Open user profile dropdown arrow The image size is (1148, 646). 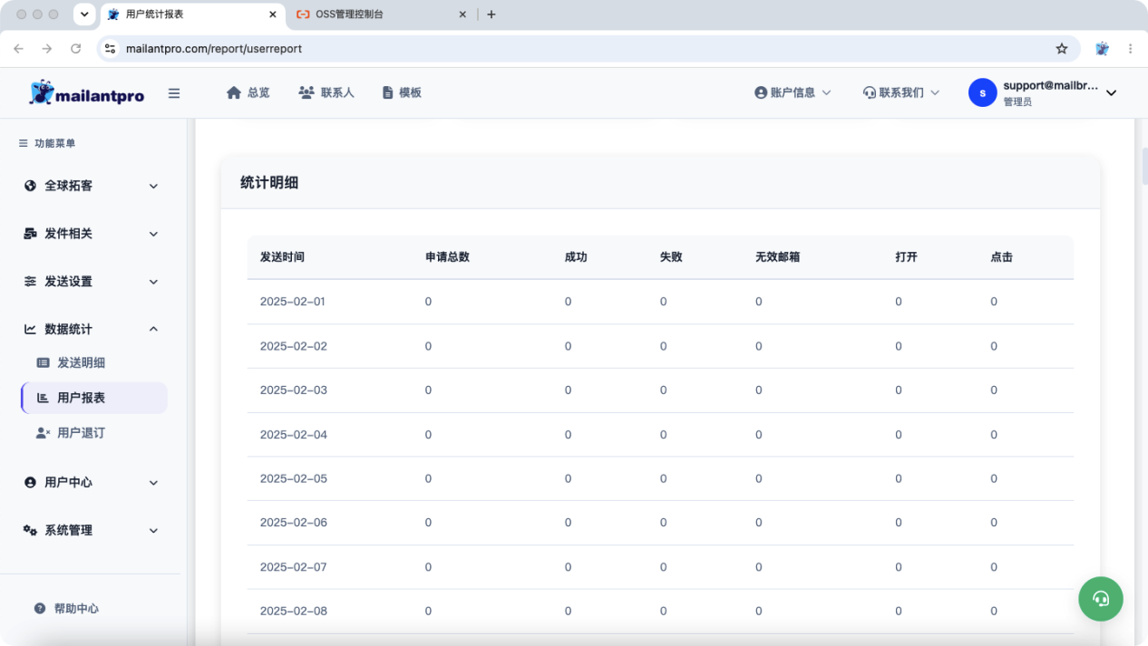click(1112, 92)
